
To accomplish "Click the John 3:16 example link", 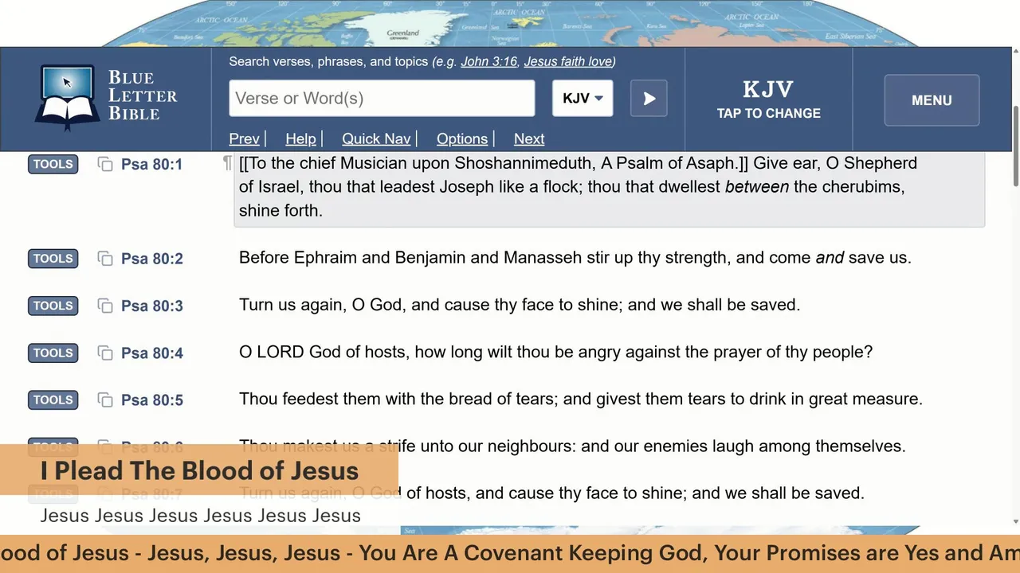I will tap(488, 61).
